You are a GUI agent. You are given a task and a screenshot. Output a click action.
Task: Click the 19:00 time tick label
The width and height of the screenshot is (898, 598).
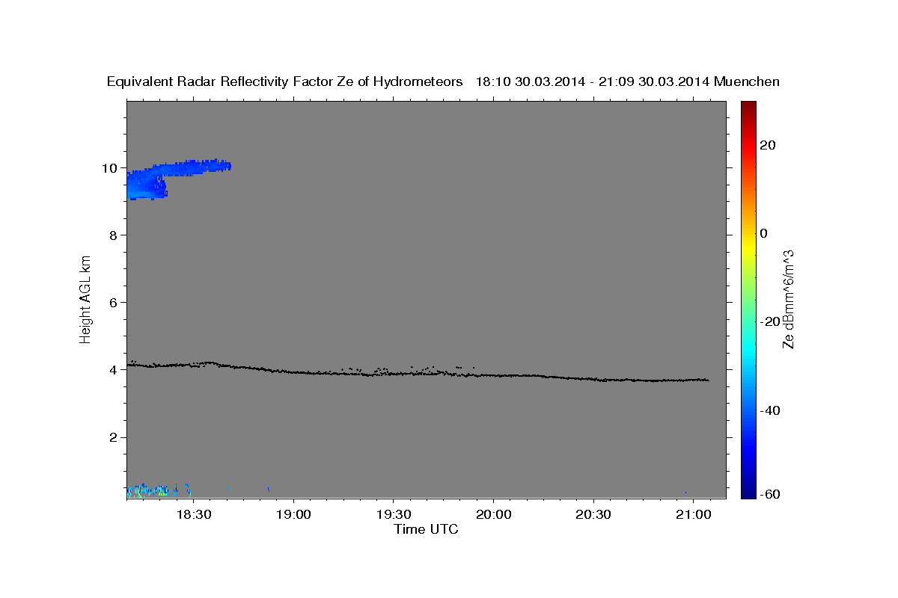click(293, 515)
